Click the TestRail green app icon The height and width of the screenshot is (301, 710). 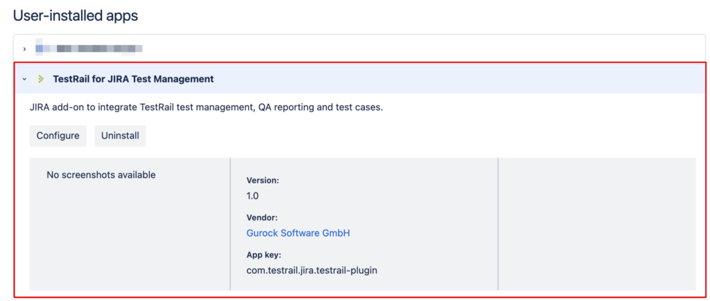(x=41, y=79)
